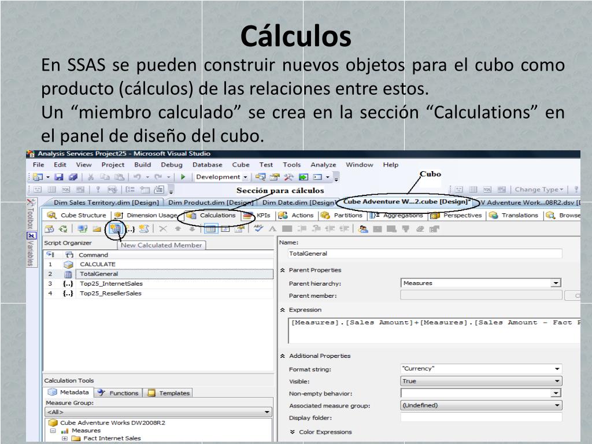Click the New Script Command icon
This screenshot has height=444, width=592.
point(144,229)
